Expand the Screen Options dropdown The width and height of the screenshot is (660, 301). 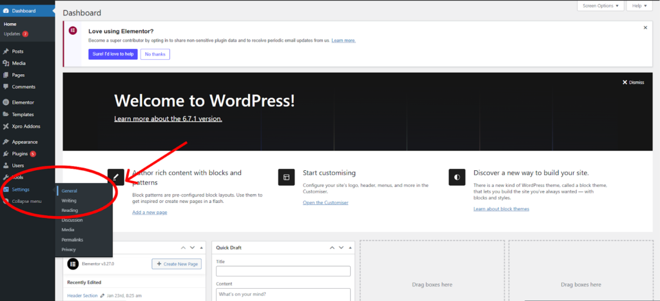601,6
